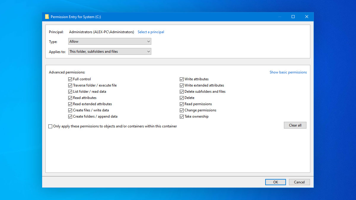Viewport: 356px width, 200px height.
Task: Toggle Read extended attributes checkbox
Action: click(70, 104)
